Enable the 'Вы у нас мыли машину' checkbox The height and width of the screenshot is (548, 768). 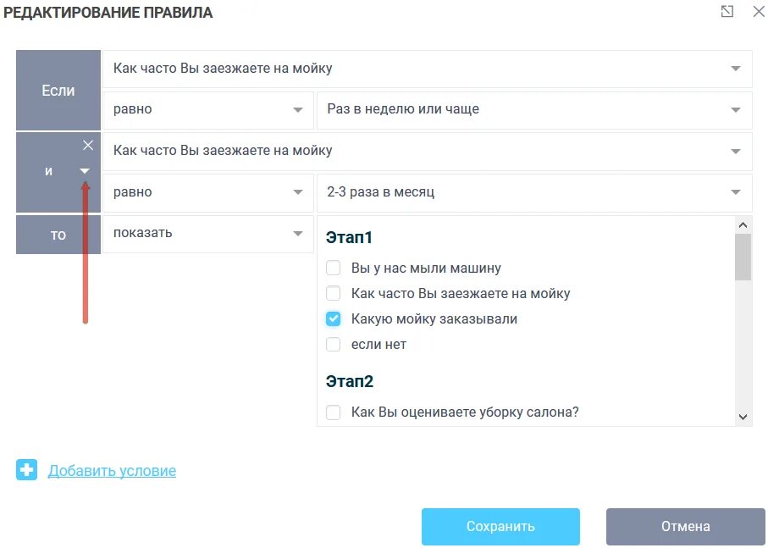click(x=334, y=268)
